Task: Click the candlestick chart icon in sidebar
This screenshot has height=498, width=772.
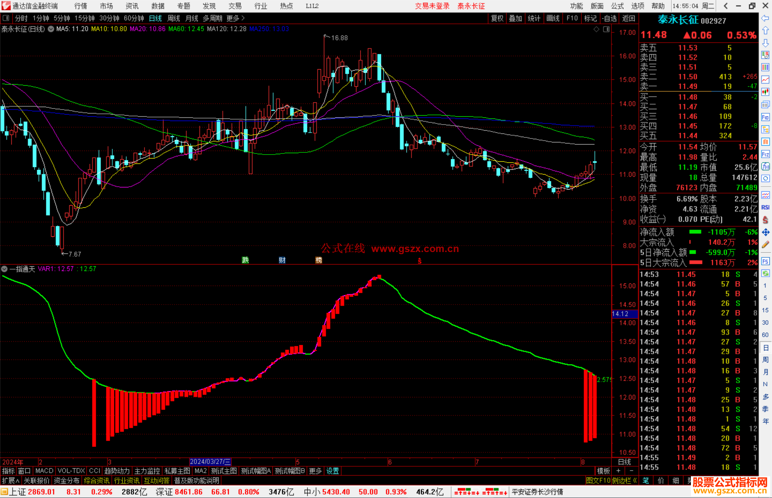Action: (x=765, y=92)
